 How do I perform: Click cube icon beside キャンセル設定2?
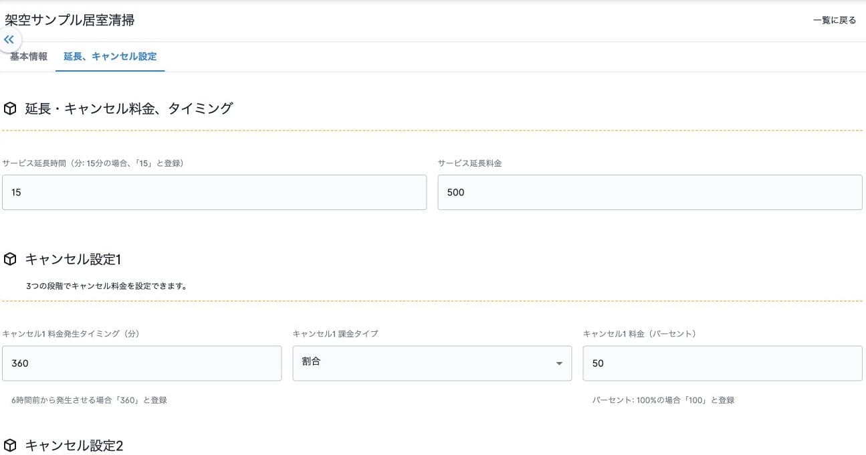pos(10,445)
